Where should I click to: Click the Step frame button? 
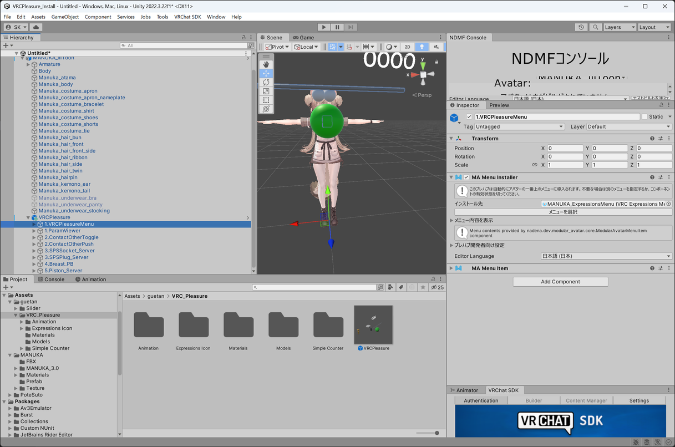pyautogui.click(x=351, y=27)
